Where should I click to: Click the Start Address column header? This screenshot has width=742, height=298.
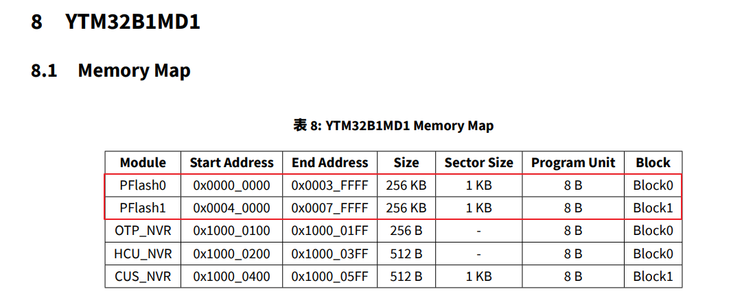231,162
